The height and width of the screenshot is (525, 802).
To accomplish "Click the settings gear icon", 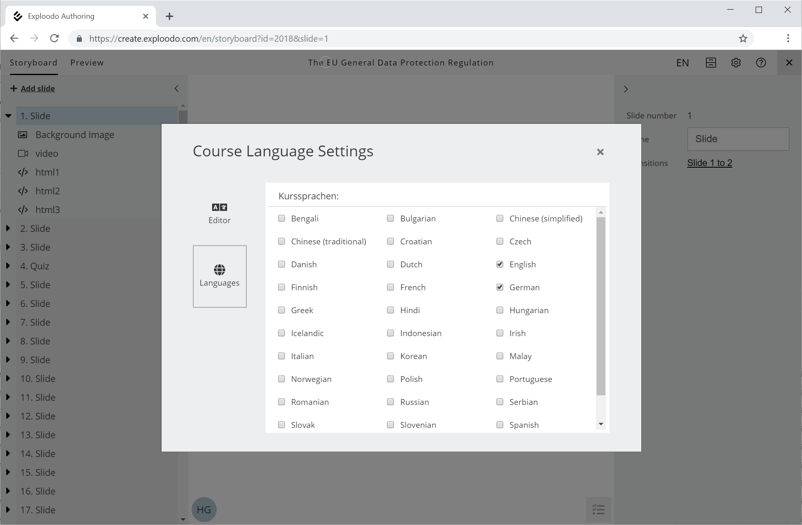I will (736, 63).
